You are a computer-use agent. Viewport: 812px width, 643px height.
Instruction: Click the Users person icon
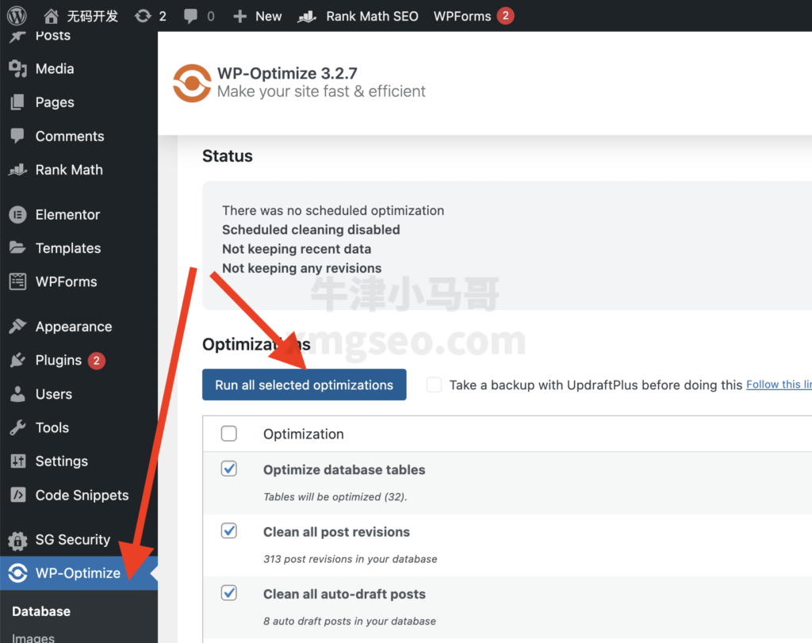[x=17, y=394]
